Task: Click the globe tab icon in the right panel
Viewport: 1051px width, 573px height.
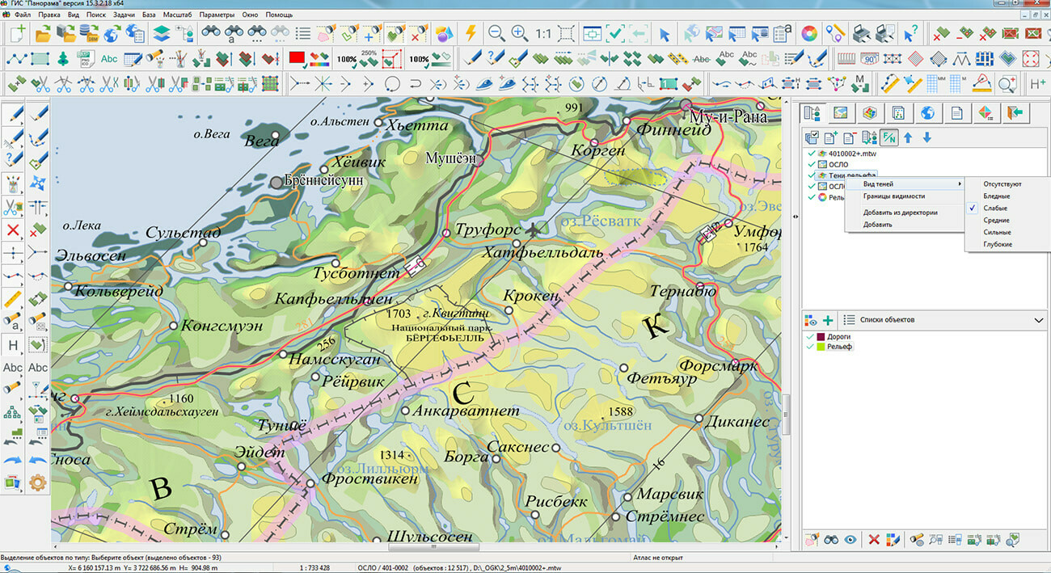Action: [927, 113]
